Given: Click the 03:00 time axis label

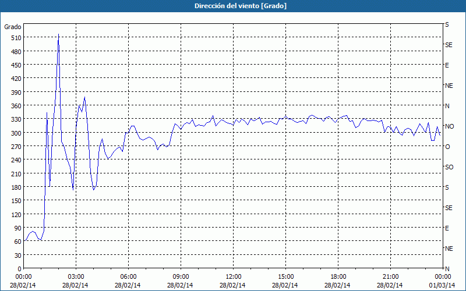Looking at the screenshot, I should coord(76,277).
